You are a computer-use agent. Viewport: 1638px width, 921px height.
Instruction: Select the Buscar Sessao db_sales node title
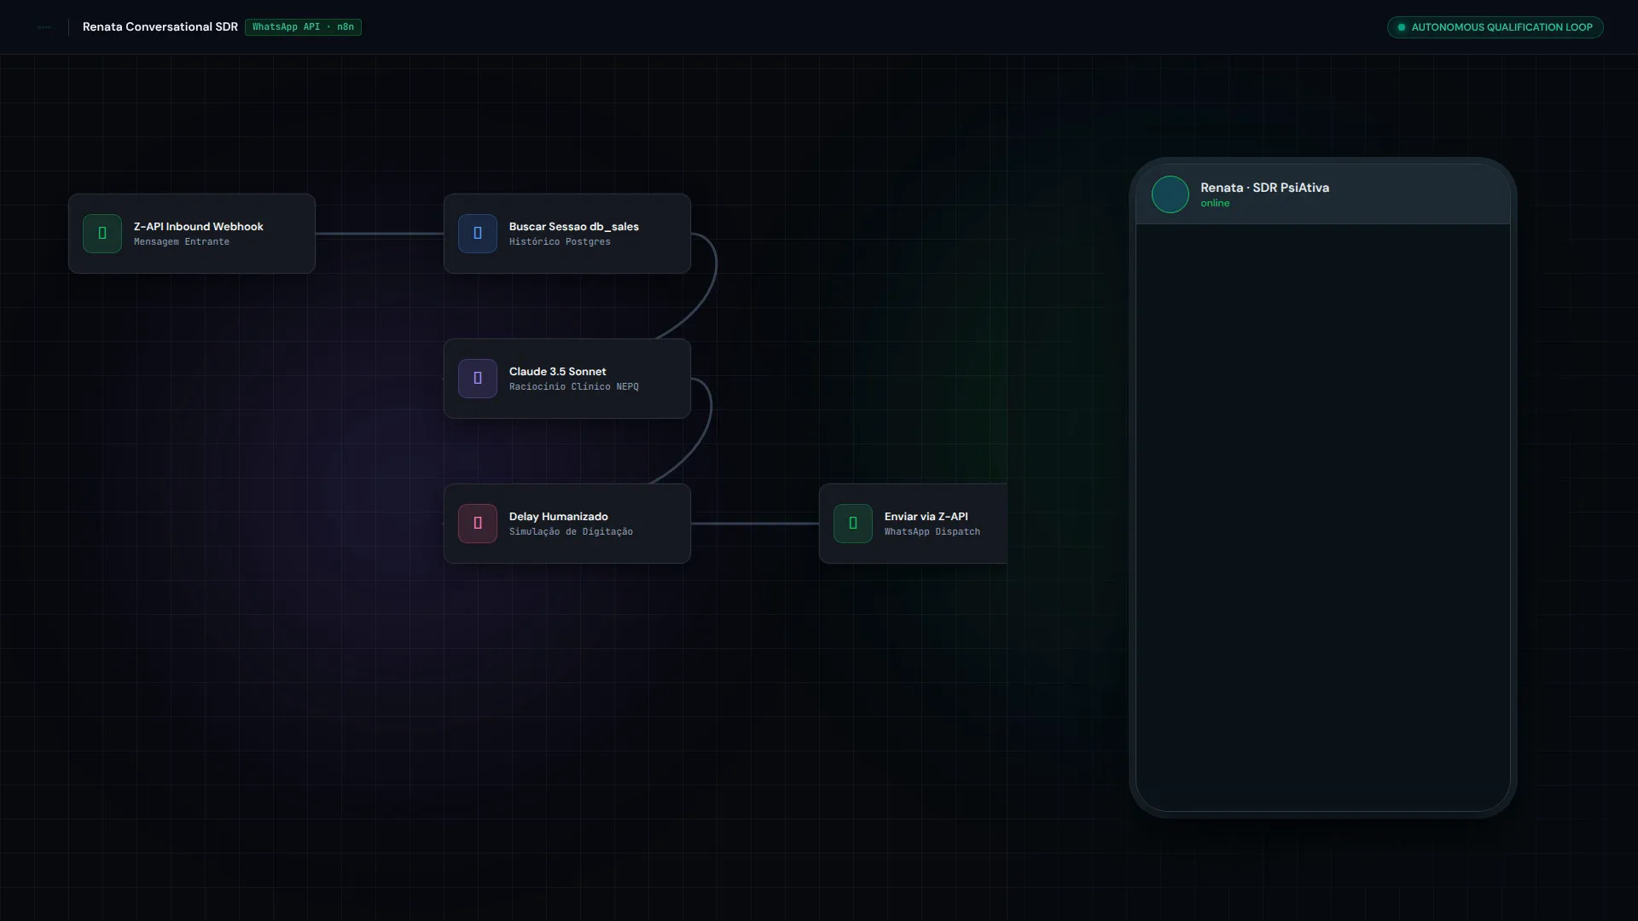pyautogui.click(x=574, y=227)
